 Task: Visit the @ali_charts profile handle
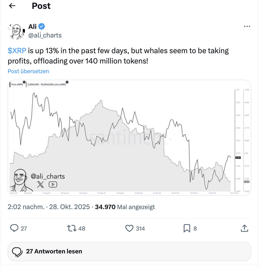pyautogui.click(x=45, y=35)
